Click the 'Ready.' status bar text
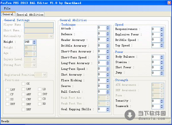This screenshot has height=125, width=172. [x=5, y=121]
